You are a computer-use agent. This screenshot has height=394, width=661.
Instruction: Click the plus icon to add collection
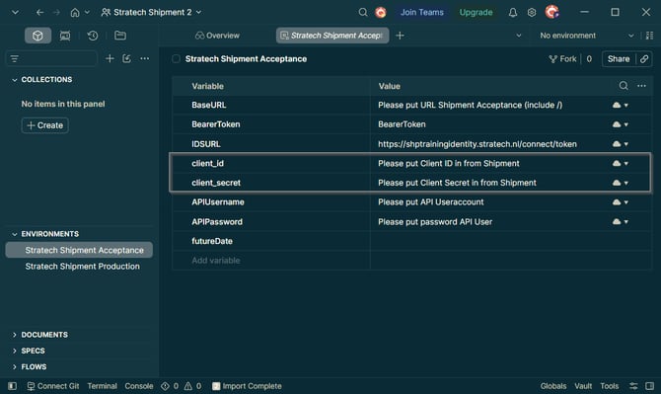coord(110,58)
